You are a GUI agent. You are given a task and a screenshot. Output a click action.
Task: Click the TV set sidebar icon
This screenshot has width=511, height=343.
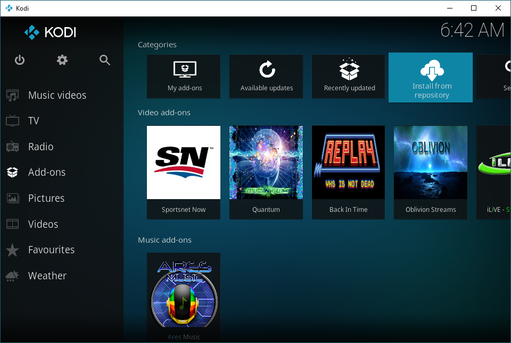click(12, 121)
